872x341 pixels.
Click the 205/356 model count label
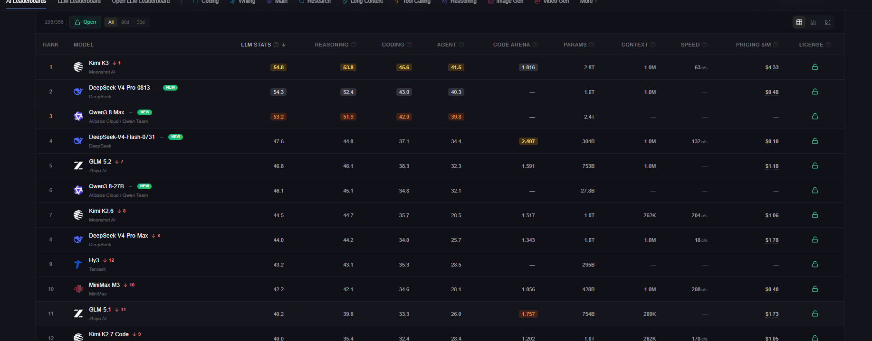tap(54, 22)
